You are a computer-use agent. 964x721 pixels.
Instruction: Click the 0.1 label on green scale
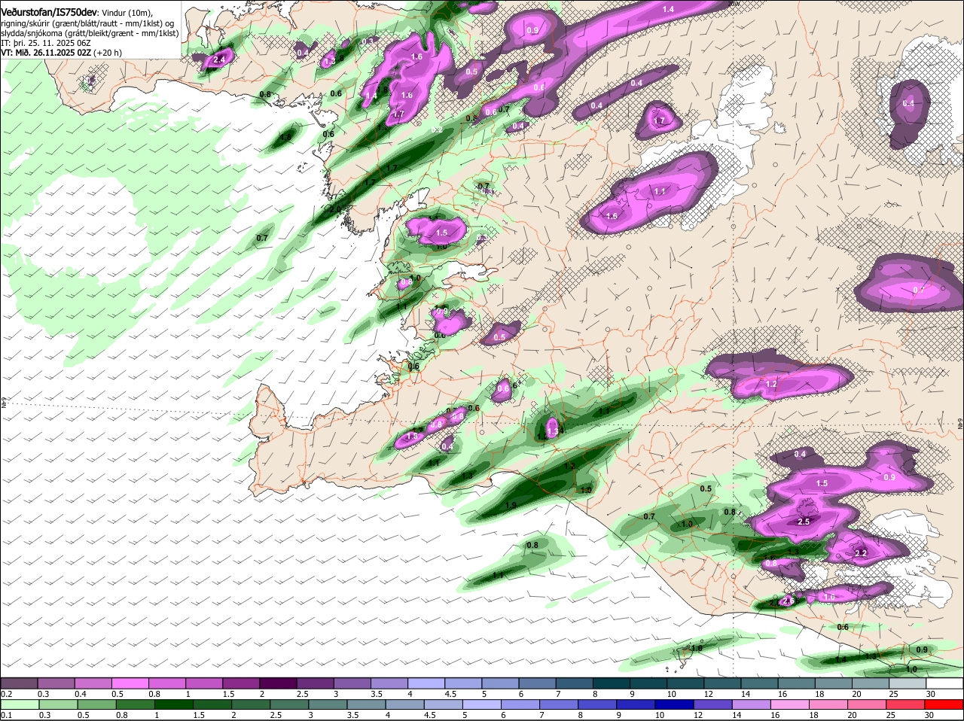pyautogui.click(x=7, y=715)
